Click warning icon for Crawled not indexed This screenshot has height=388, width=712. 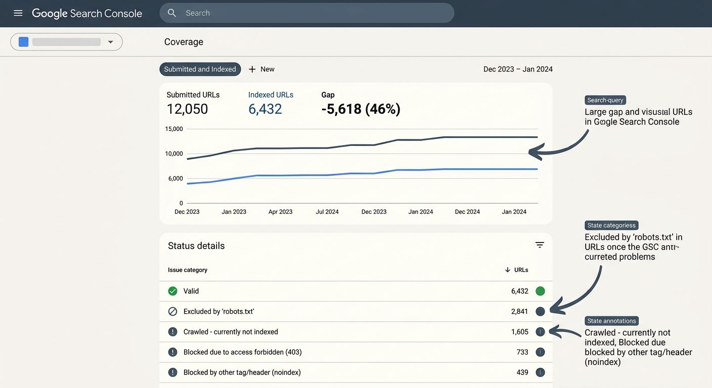point(173,332)
